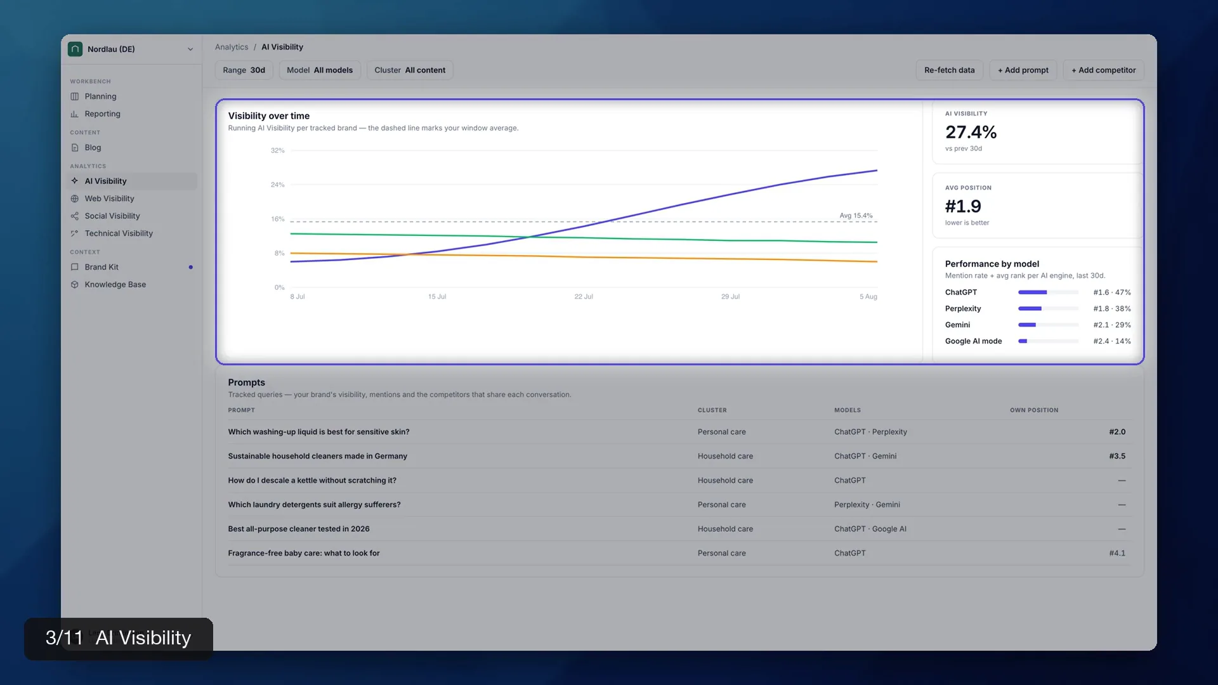Click the Web Visibility globe icon
Screen dimensions: 1218x685
tap(74, 199)
